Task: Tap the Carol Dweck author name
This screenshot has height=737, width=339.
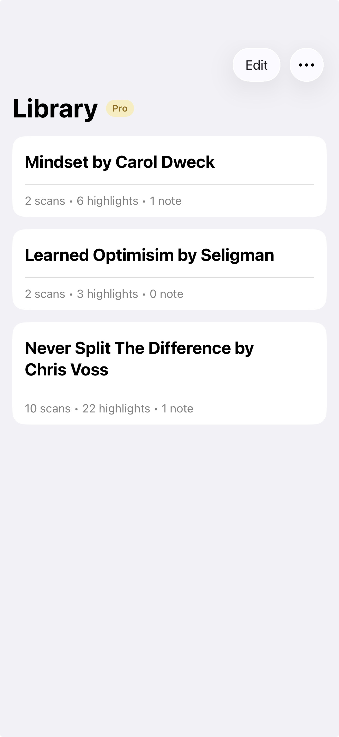Action: [x=165, y=162]
